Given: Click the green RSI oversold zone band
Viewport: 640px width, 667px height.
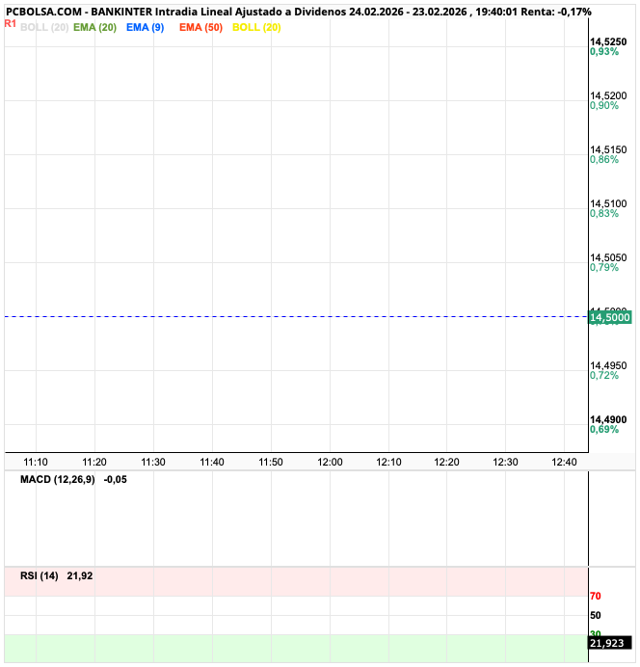Looking at the screenshot, I should 289,648.
